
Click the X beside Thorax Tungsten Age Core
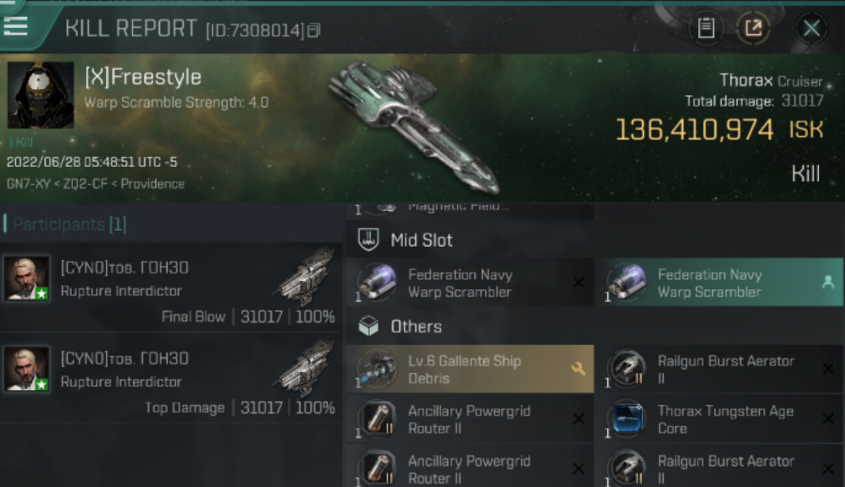[827, 419]
